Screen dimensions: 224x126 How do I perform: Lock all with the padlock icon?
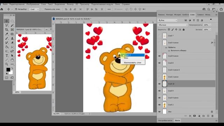[x=183, y=29]
